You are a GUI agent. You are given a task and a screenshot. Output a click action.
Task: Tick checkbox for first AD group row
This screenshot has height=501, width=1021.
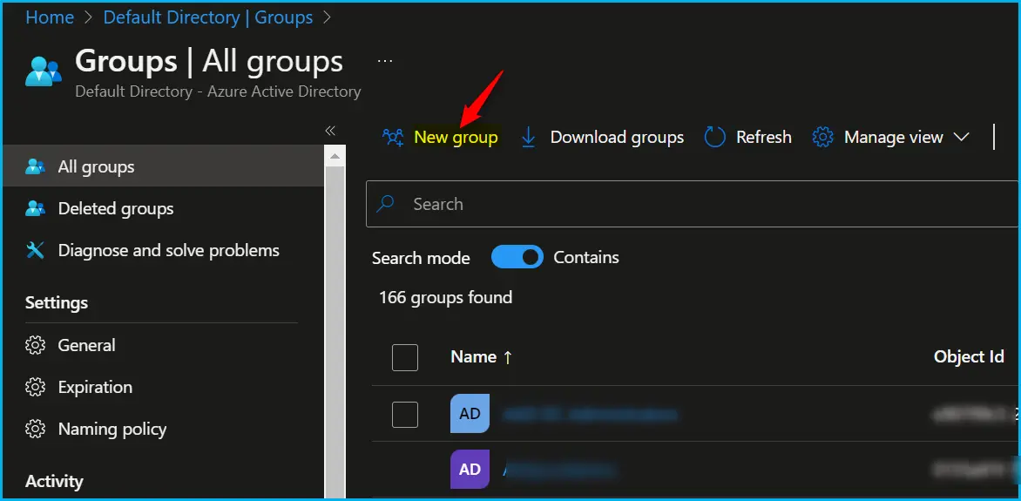click(x=405, y=415)
